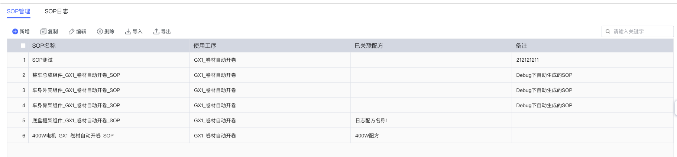Screen dimensions: 677x157
Task: Sort by the SOP名称 column header
Action: coord(44,46)
